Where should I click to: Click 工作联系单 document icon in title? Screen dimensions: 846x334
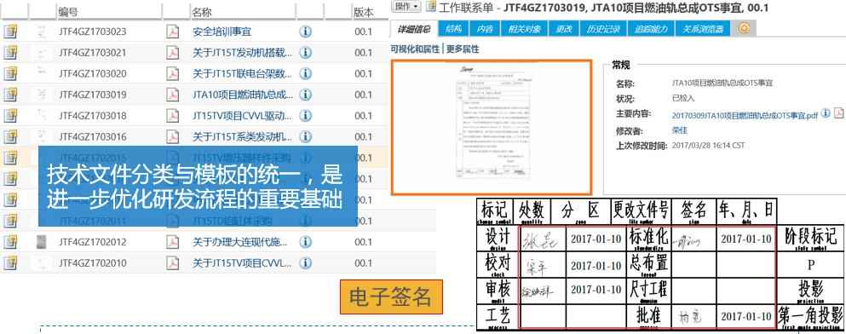(x=430, y=7)
